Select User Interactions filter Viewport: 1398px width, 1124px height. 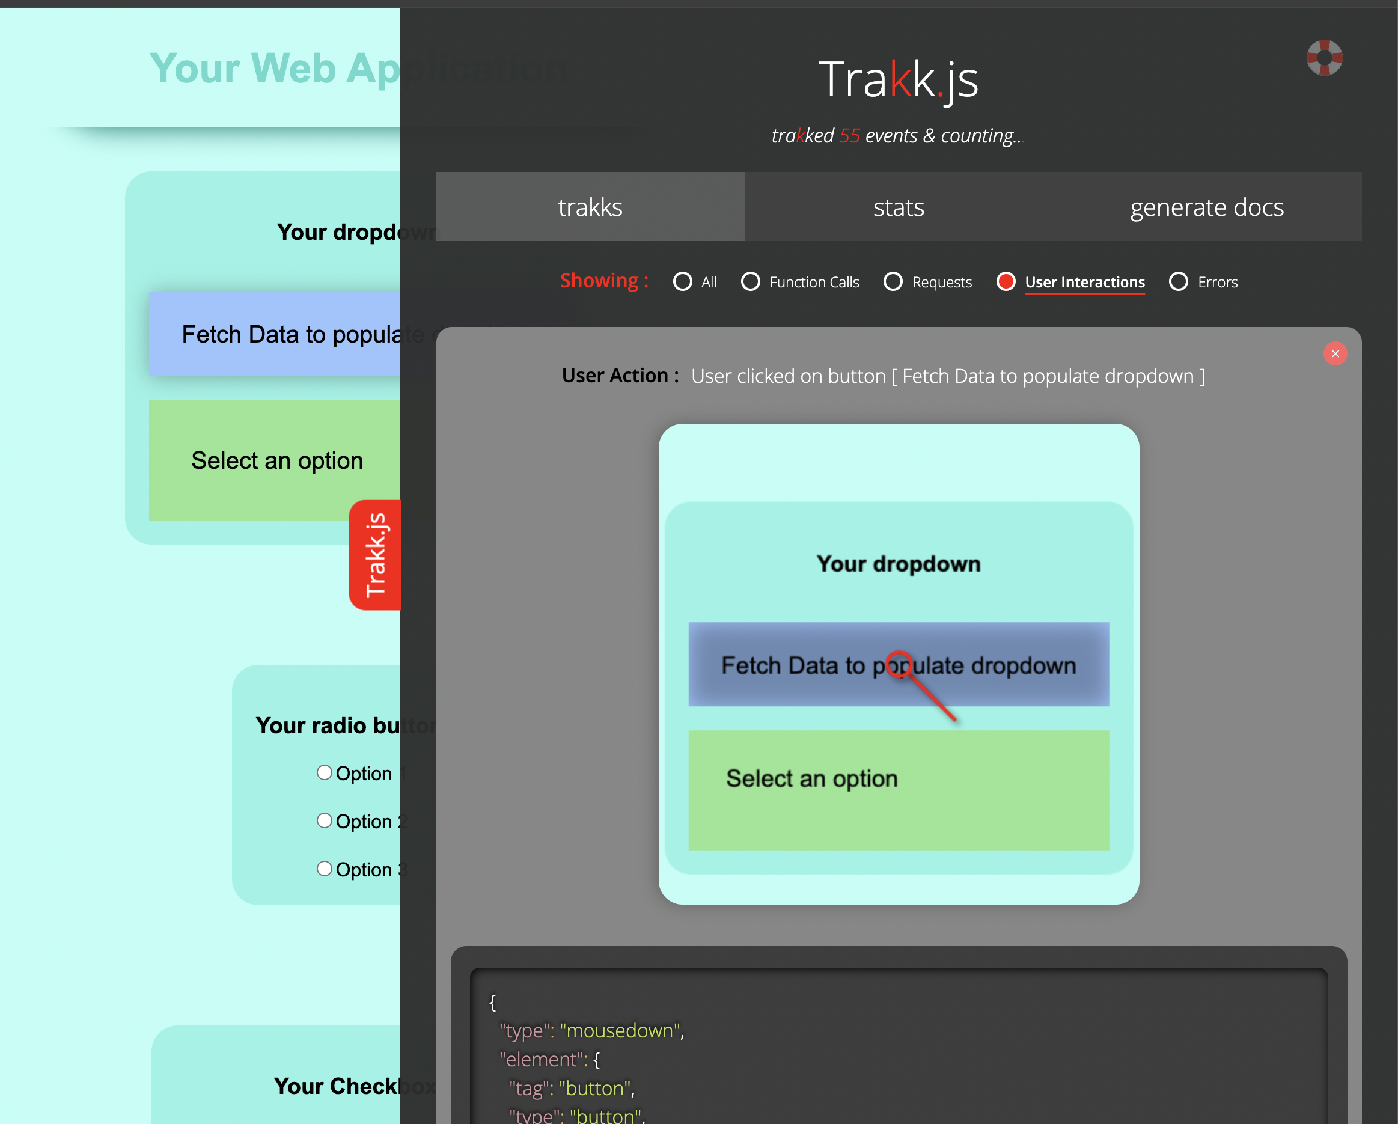coord(1006,281)
